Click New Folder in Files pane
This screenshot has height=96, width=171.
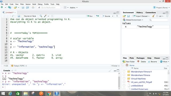[129, 62]
